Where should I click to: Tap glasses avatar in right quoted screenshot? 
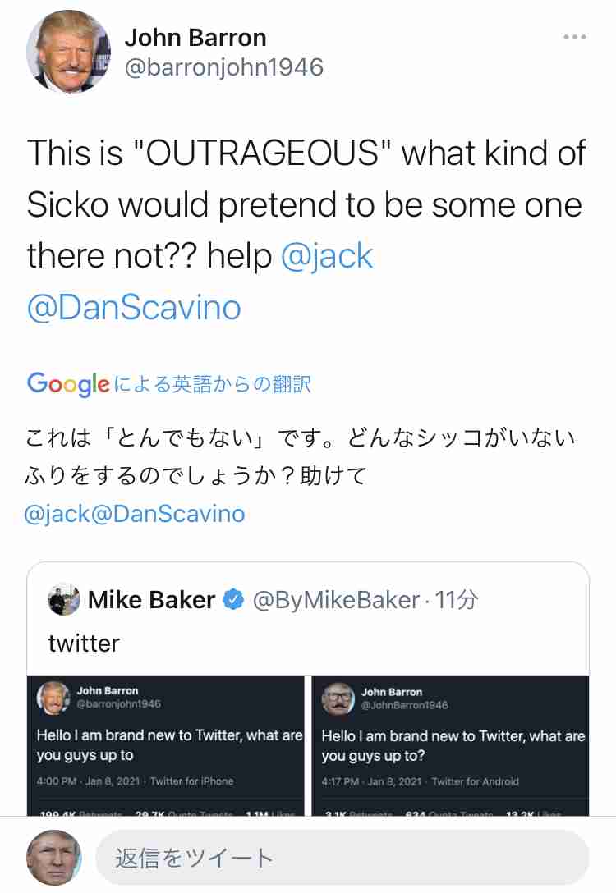(x=338, y=698)
